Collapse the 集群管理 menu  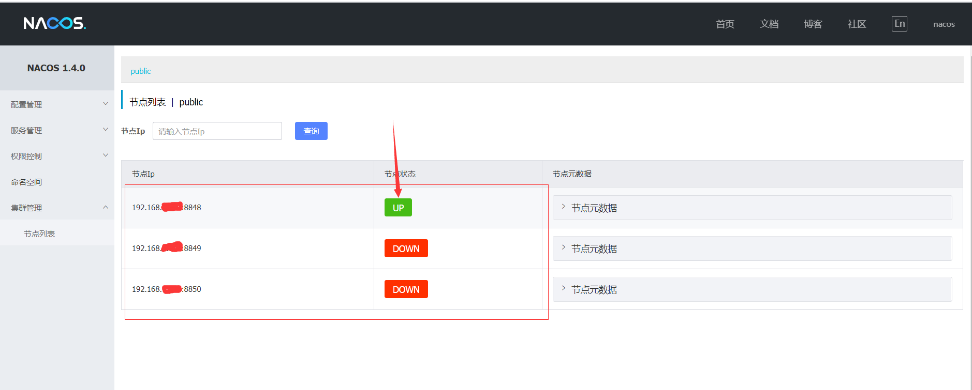pos(57,207)
